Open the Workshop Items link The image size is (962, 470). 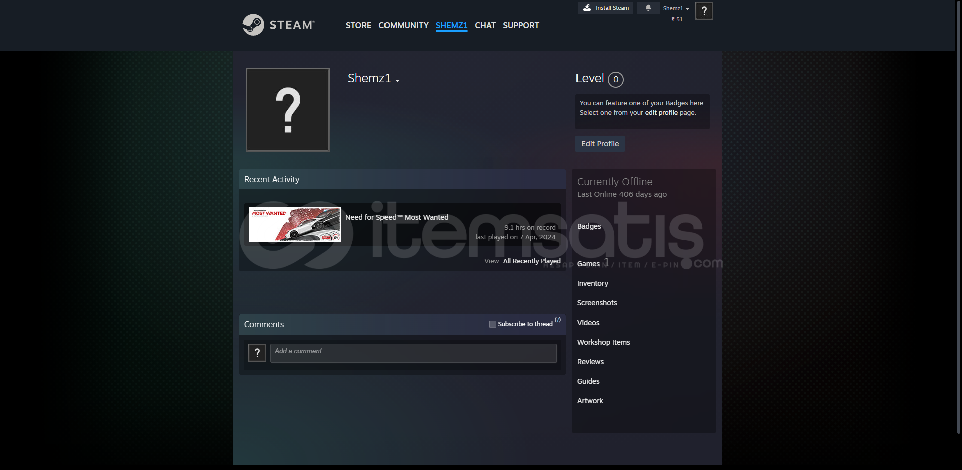click(x=603, y=342)
